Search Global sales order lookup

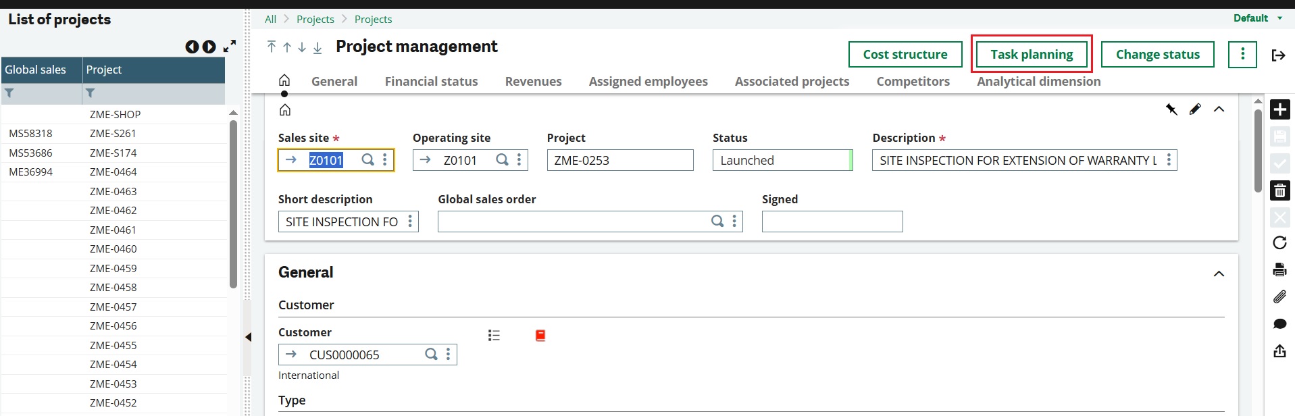717,222
